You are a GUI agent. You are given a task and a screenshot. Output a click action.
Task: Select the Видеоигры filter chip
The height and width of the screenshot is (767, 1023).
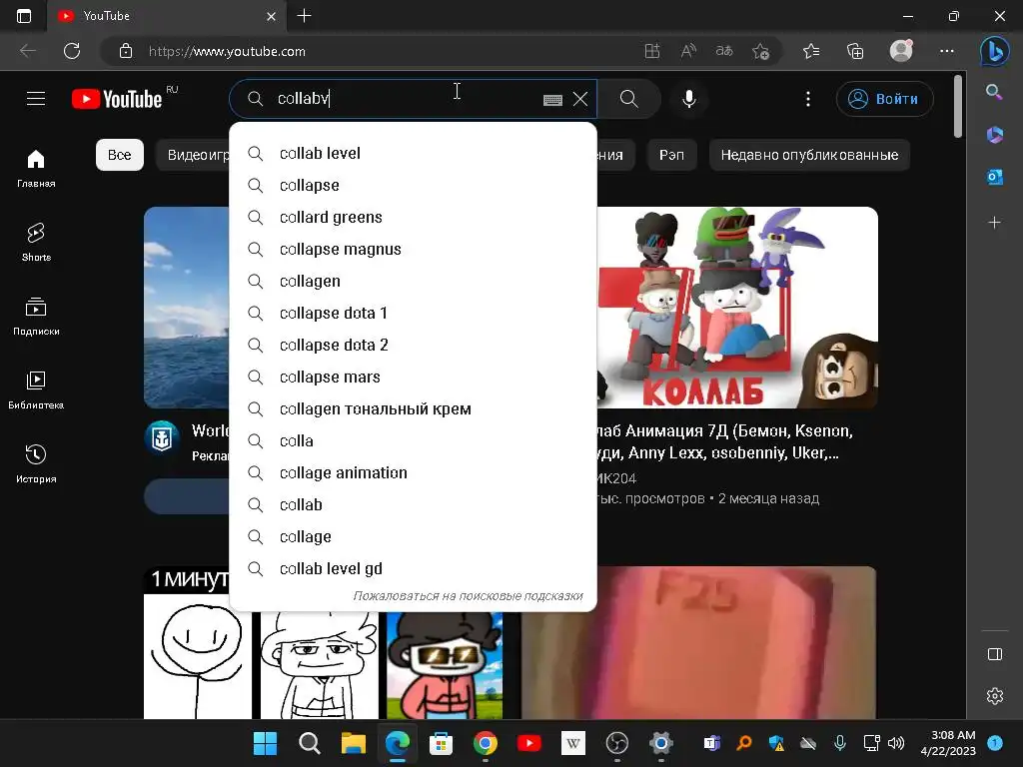193,155
